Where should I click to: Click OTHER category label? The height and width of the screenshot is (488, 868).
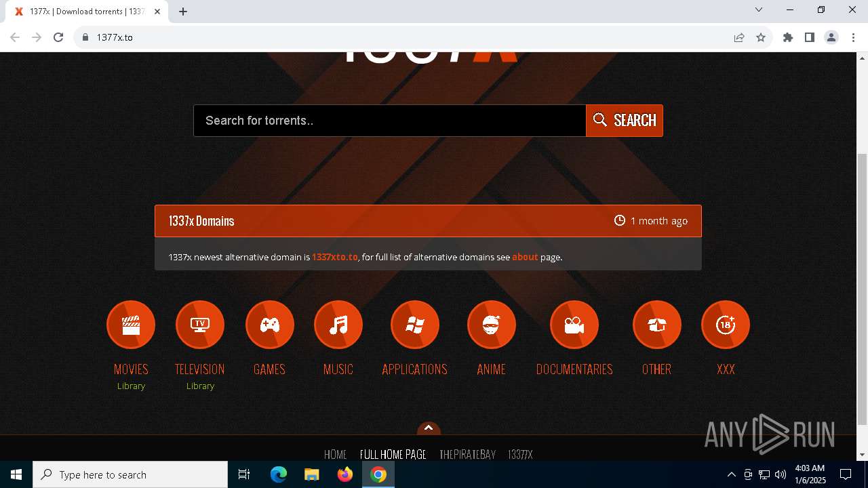pos(657,369)
